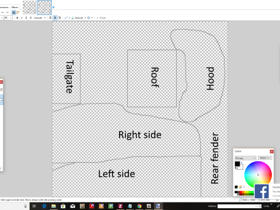Switch to the first image thumbnail
The height and width of the screenshot is (210, 280).
click(x=29, y=8)
